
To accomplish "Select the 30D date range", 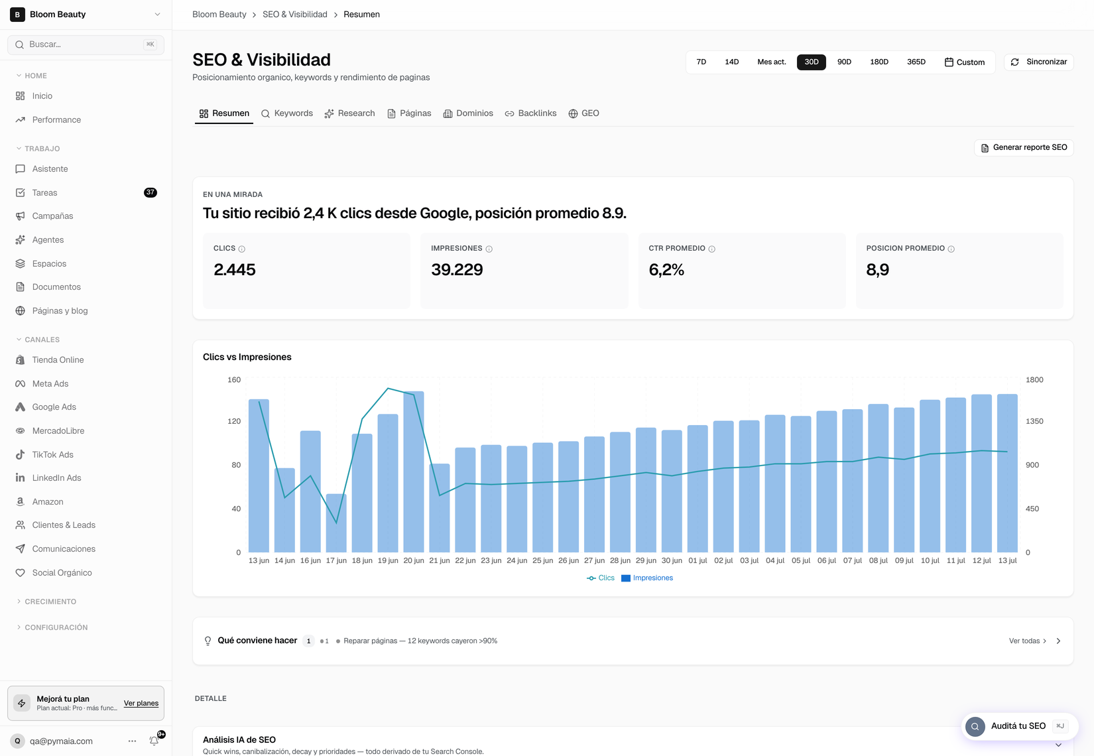I will [x=812, y=62].
